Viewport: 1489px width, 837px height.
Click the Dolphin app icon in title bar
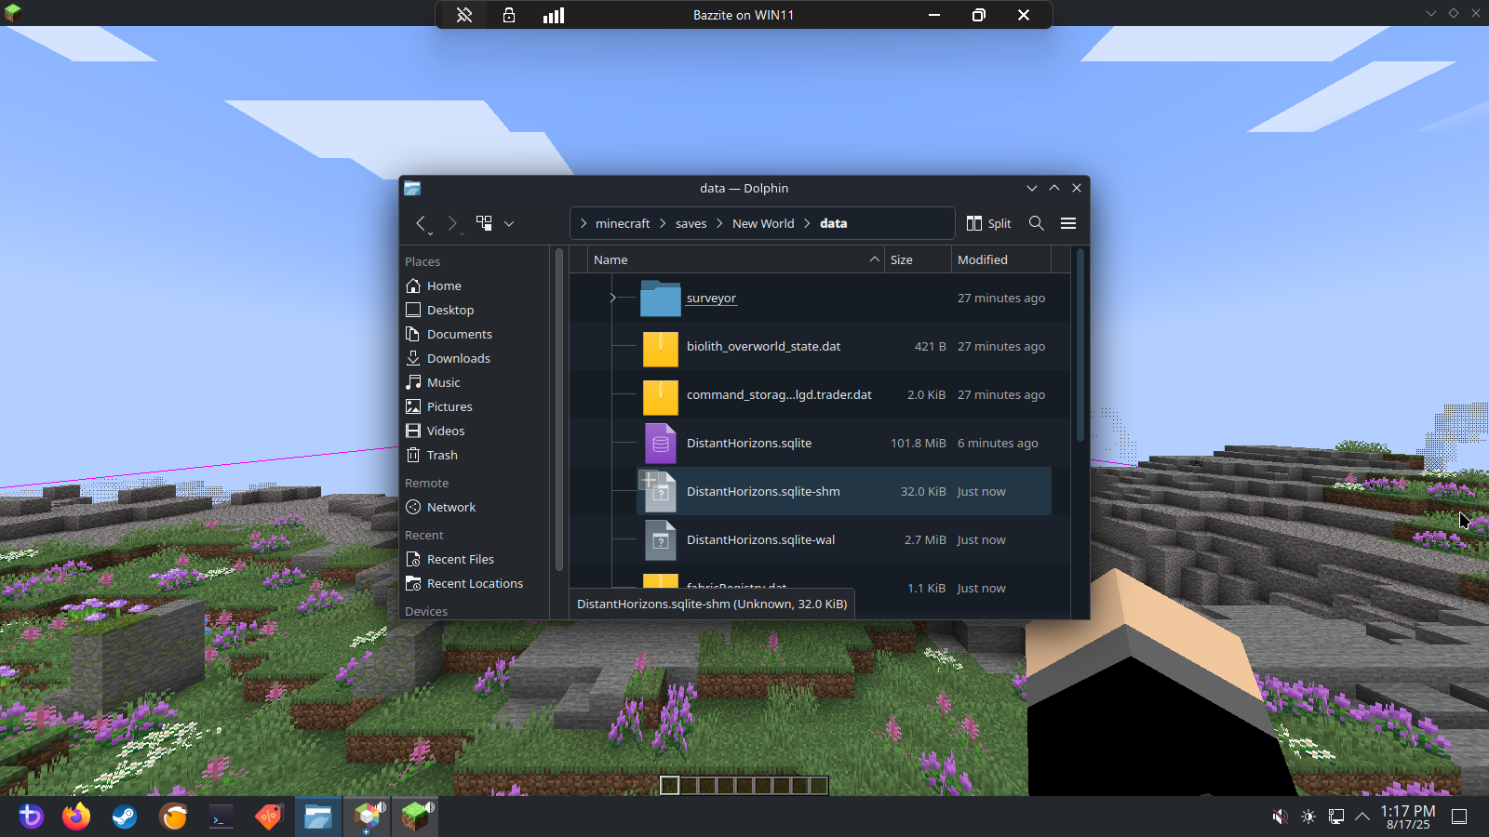[x=412, y=188]
